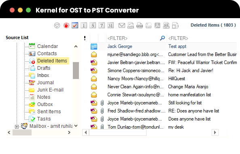Screen dimensions: 240x154
Task: Select home manifestation list subject
Action: click(189, 95)
